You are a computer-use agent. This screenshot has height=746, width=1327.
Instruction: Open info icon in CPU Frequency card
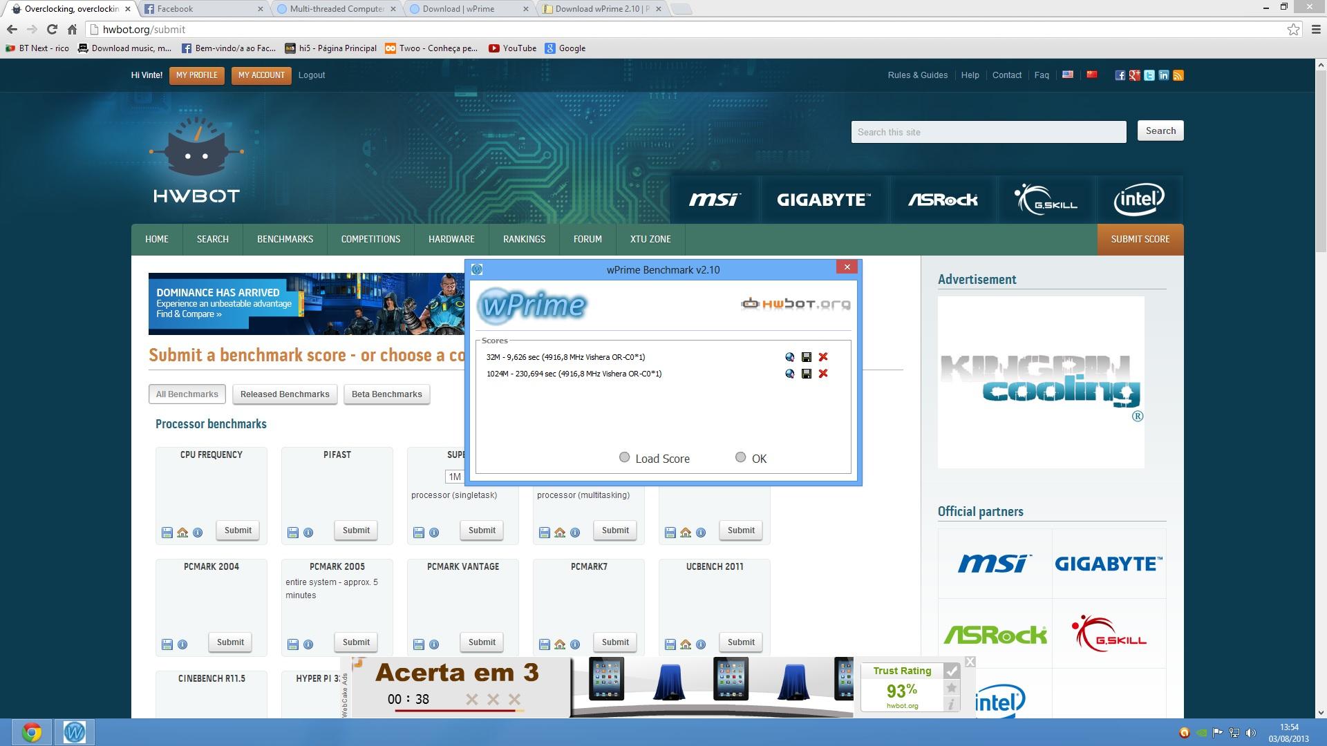198,533
